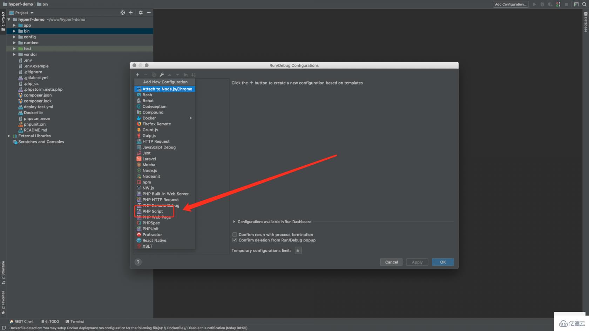This screenshot has height=331, width=589.
Task: Click the Apply button
Action: coord(417,262)
